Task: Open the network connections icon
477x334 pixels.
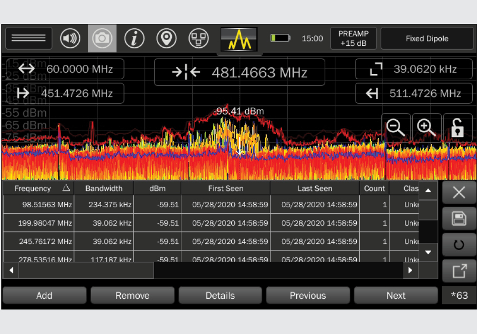Action: point(198,38)
